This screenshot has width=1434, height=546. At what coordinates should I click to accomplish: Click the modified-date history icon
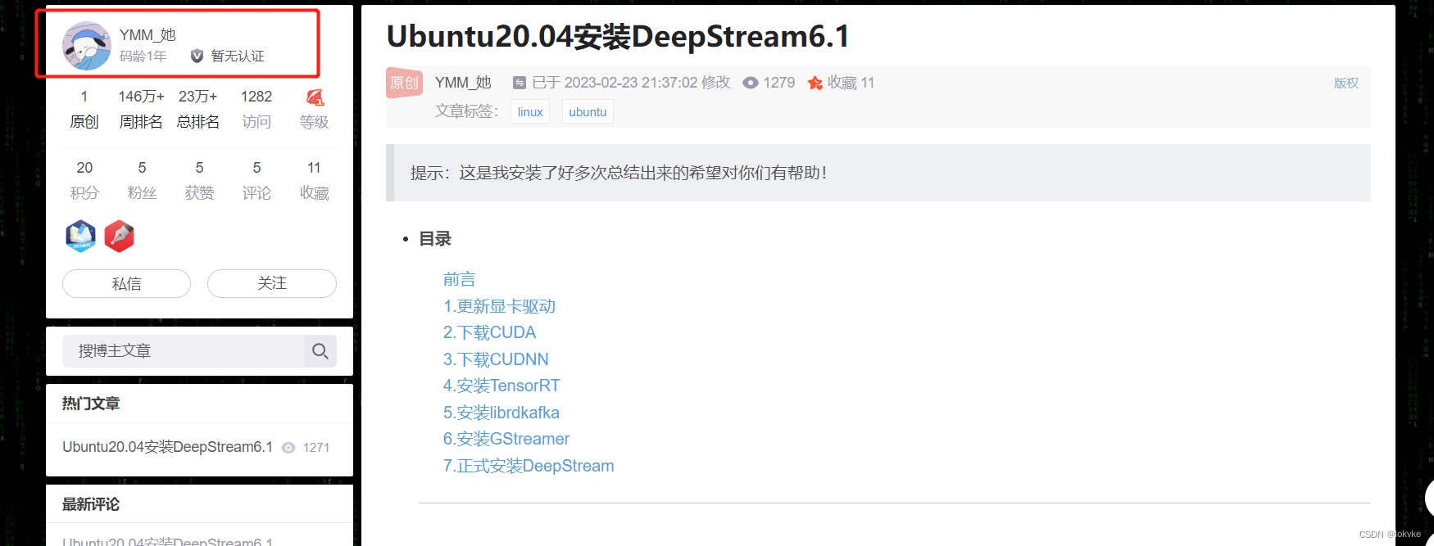(520, 83)
